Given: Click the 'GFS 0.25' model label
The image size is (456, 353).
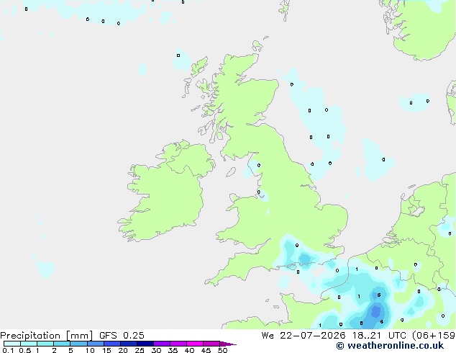Looking at the screenshot, I should pos(122,336).
